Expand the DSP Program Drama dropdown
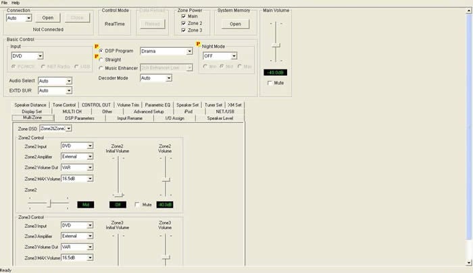The height and width of the screenshot is (273, 473). [x=189, y=51]
